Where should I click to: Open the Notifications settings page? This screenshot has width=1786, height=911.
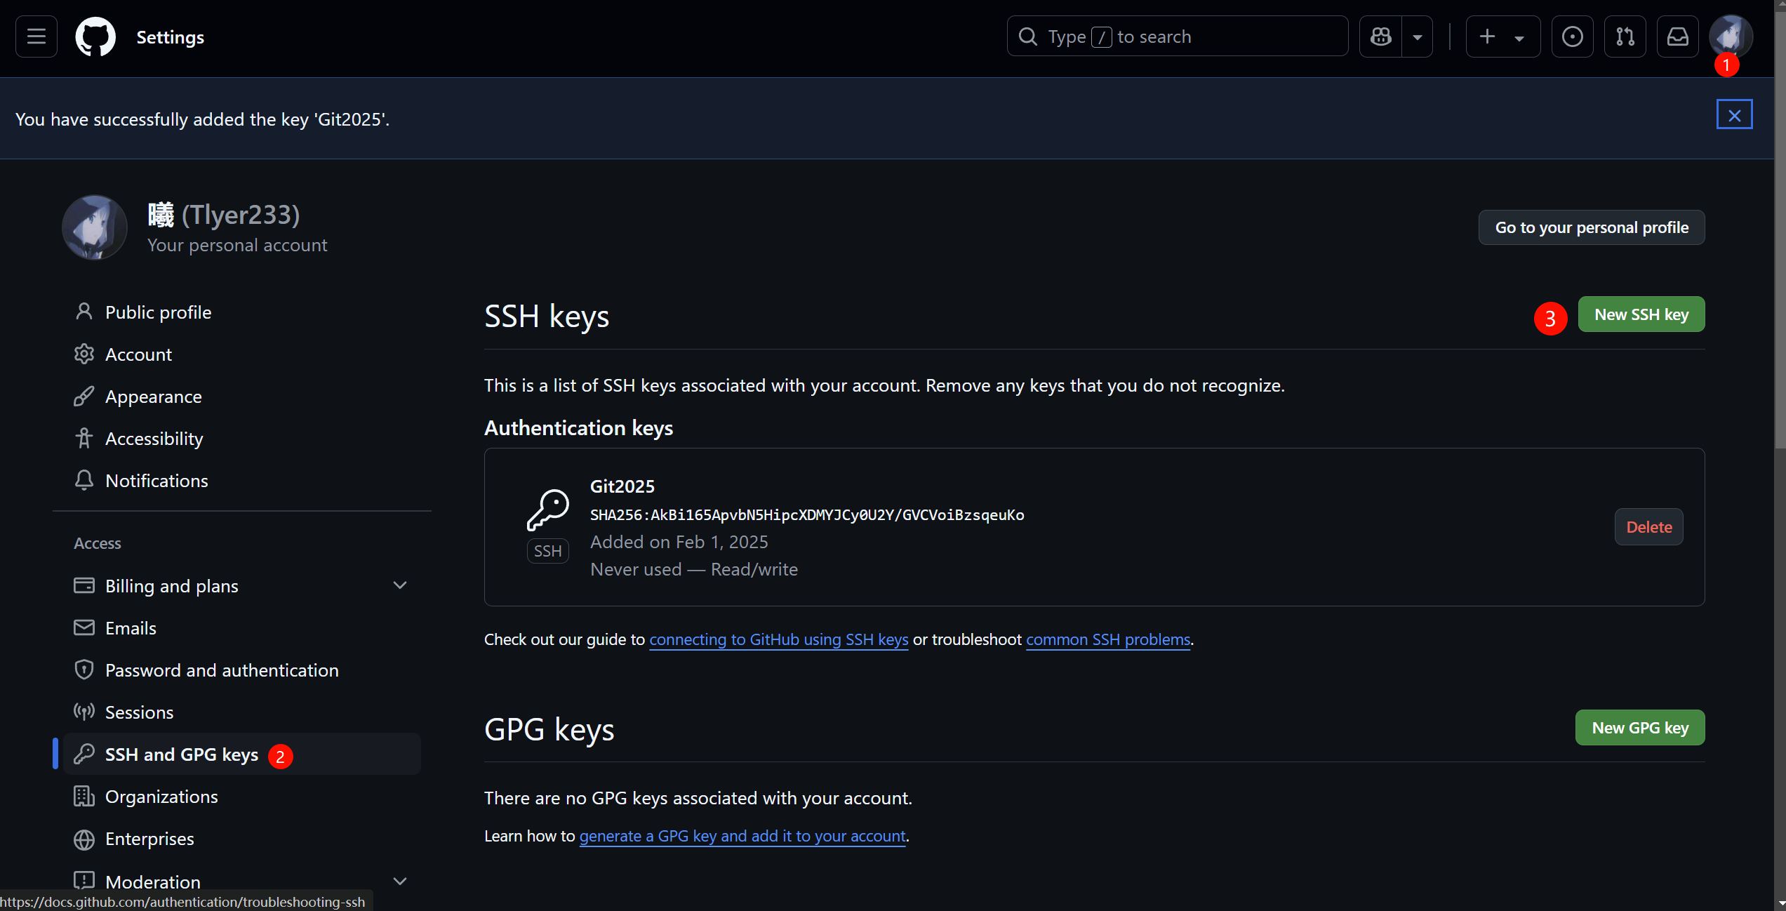pyautogui.click(x=156, y=481)
